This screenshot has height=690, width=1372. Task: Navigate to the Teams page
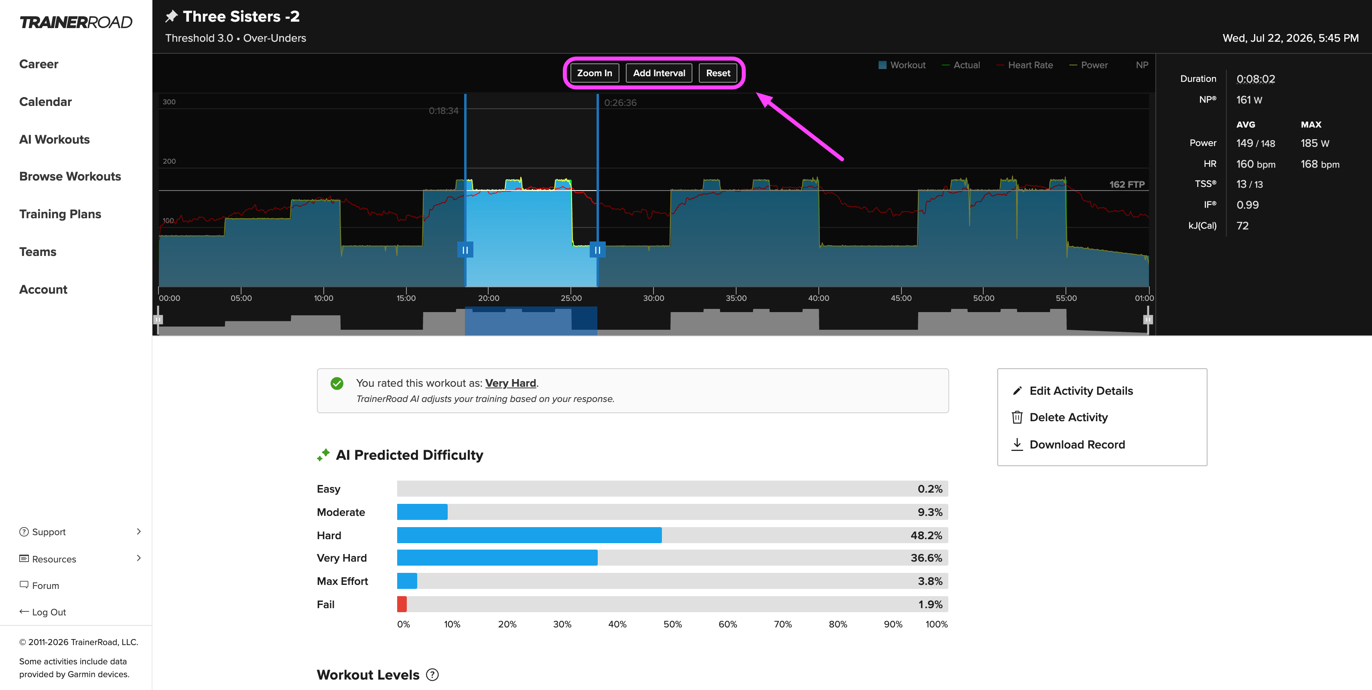tap(38, 252)
